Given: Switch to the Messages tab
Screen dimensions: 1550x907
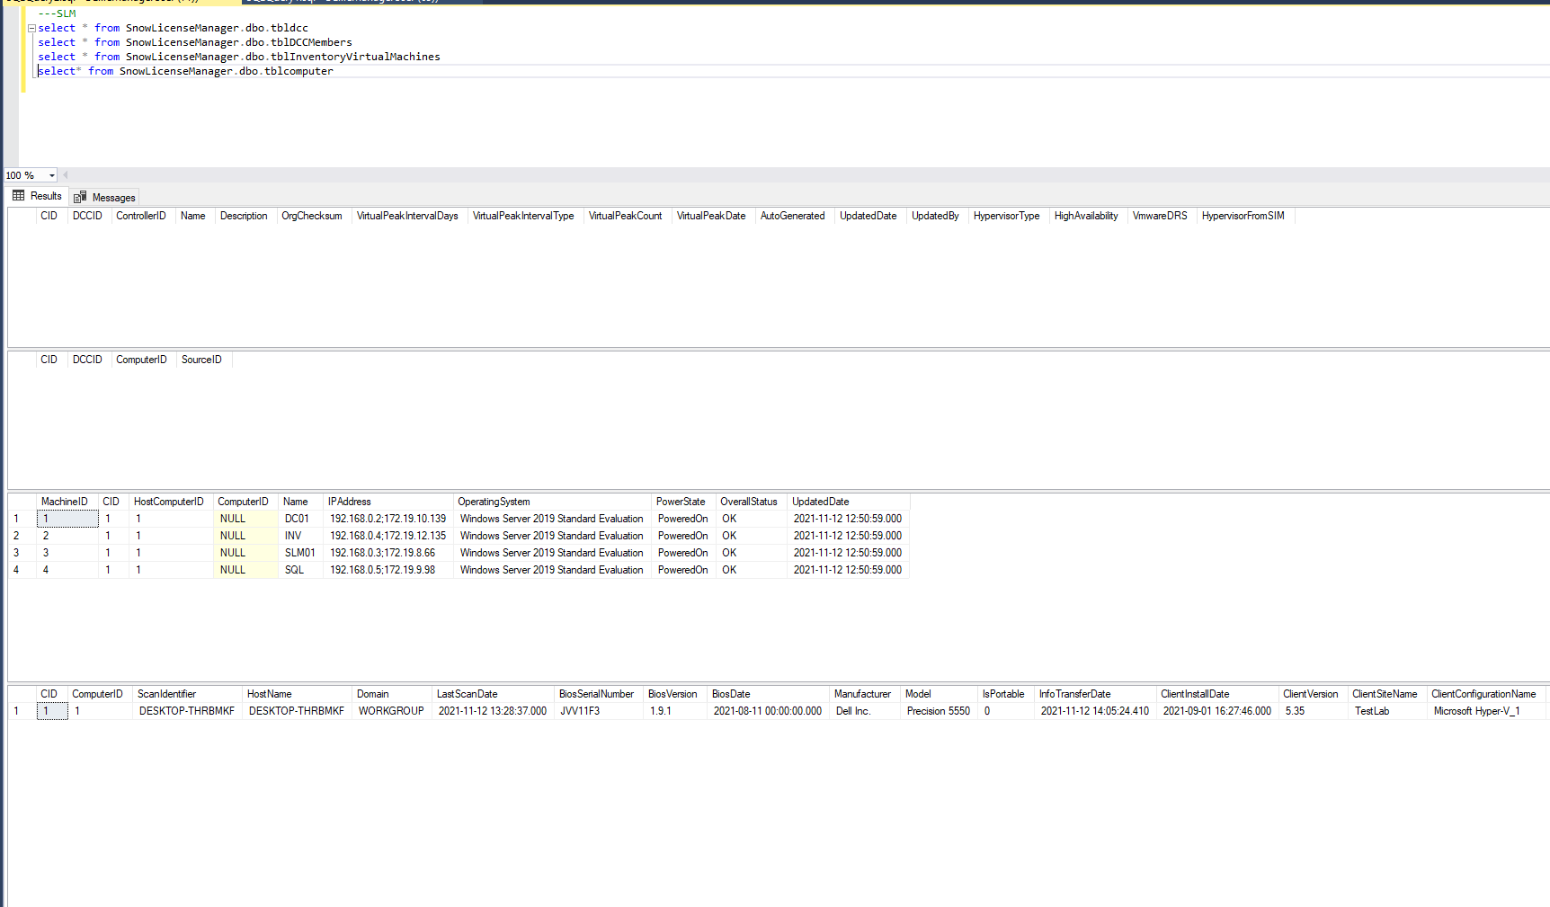Looking at the screenshot, I should click(x=104, y=197).
